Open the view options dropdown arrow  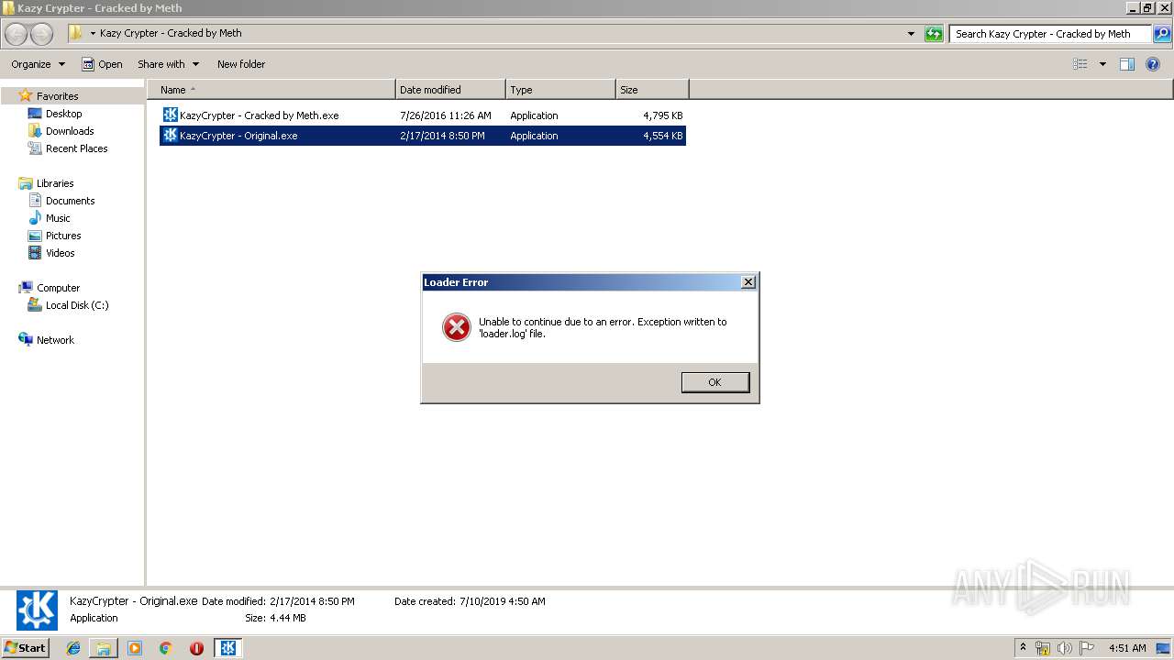click(x=1102, y=64)
